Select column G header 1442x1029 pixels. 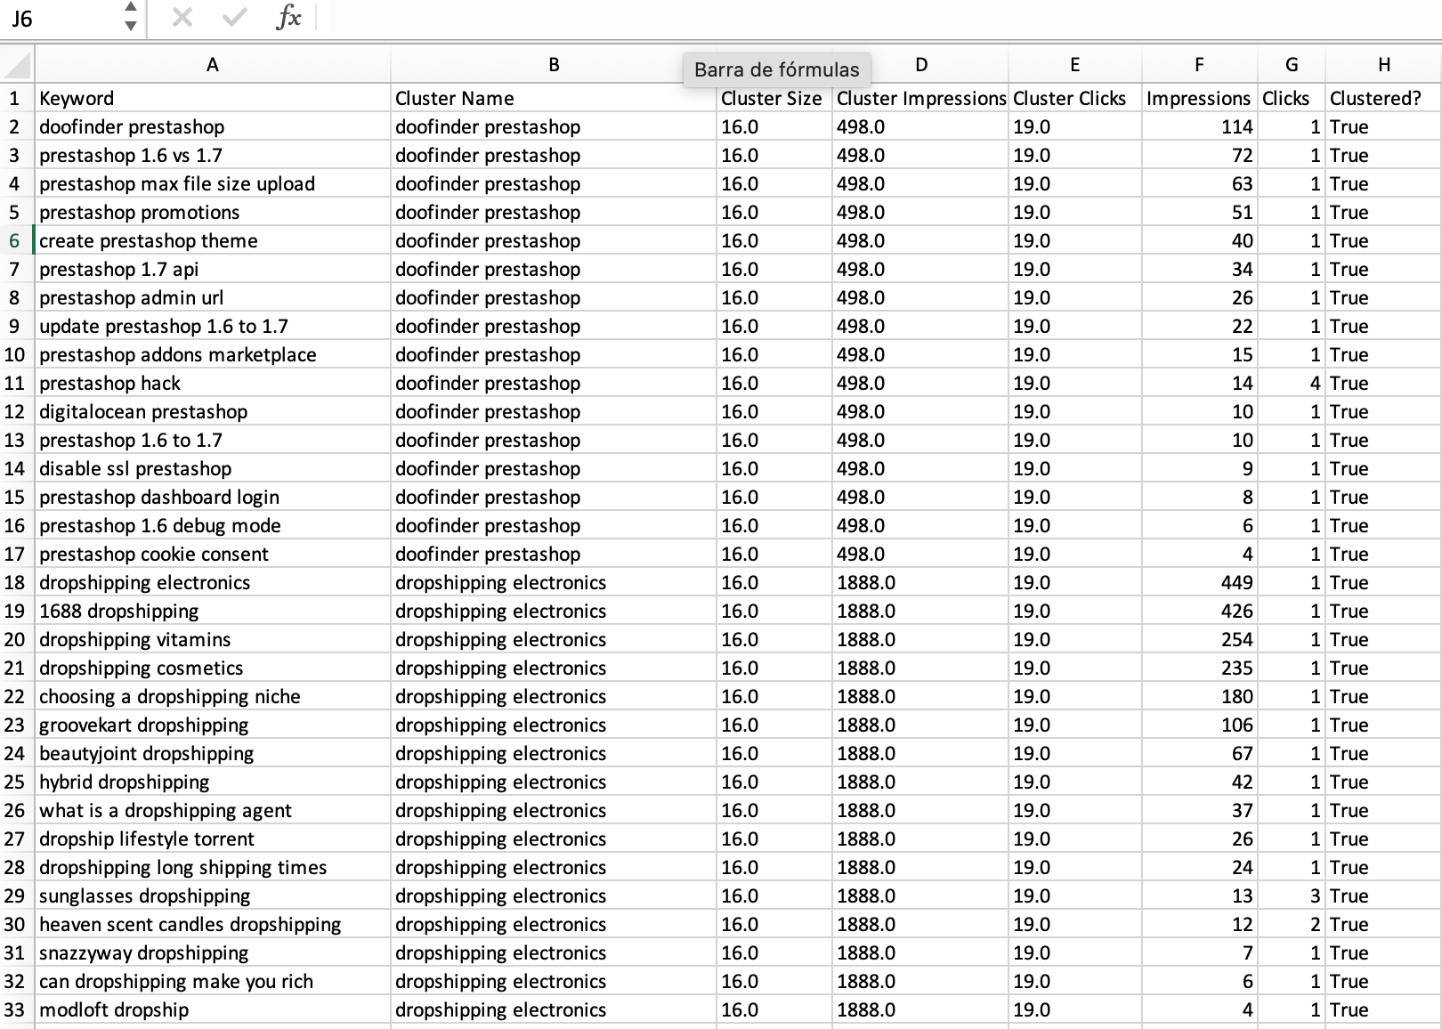point(1292,64)
